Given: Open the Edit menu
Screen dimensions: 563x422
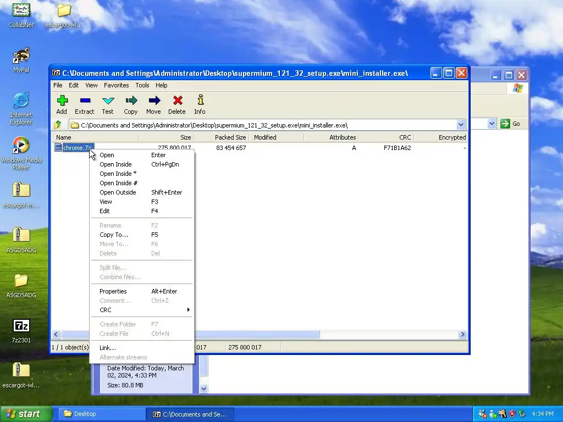Looking at the screenshot, I should [x=74, y=85].
